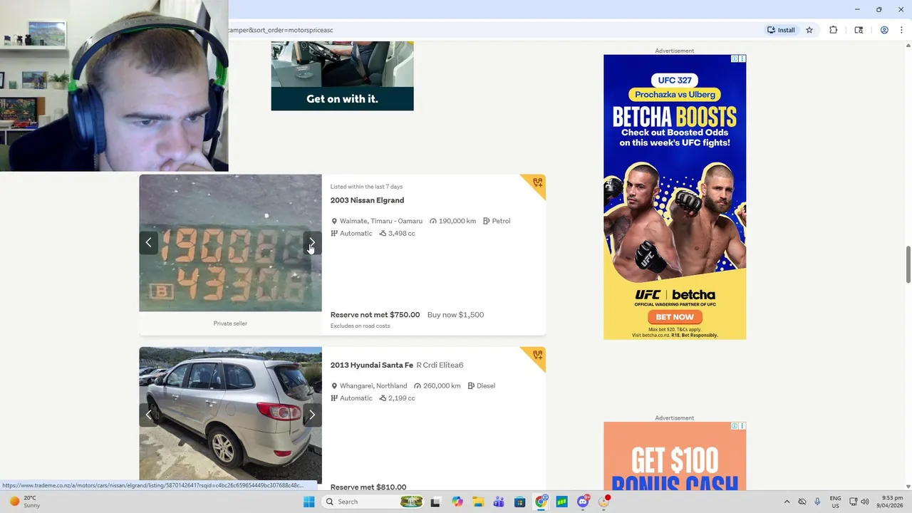
Task: Open ad info icon on the $100 bonus ad
Action: point(735,426)
